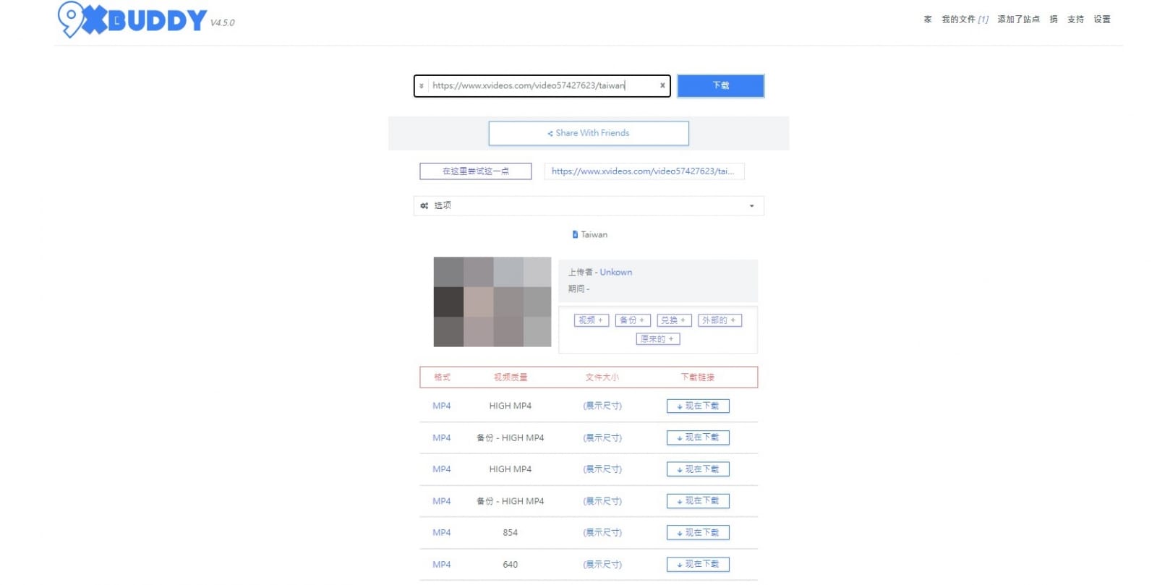This screenshot has width=1157, height=585.
Task: Click the MP4 format label in the 640 row
Action: (x=441, y=565)
